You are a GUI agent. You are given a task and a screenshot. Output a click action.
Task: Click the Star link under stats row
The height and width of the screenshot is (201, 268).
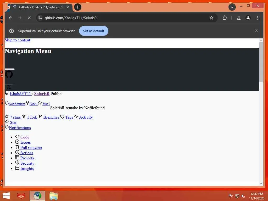tap(13, 122)
